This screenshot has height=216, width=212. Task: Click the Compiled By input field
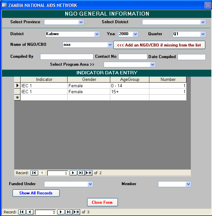(67, 57)
